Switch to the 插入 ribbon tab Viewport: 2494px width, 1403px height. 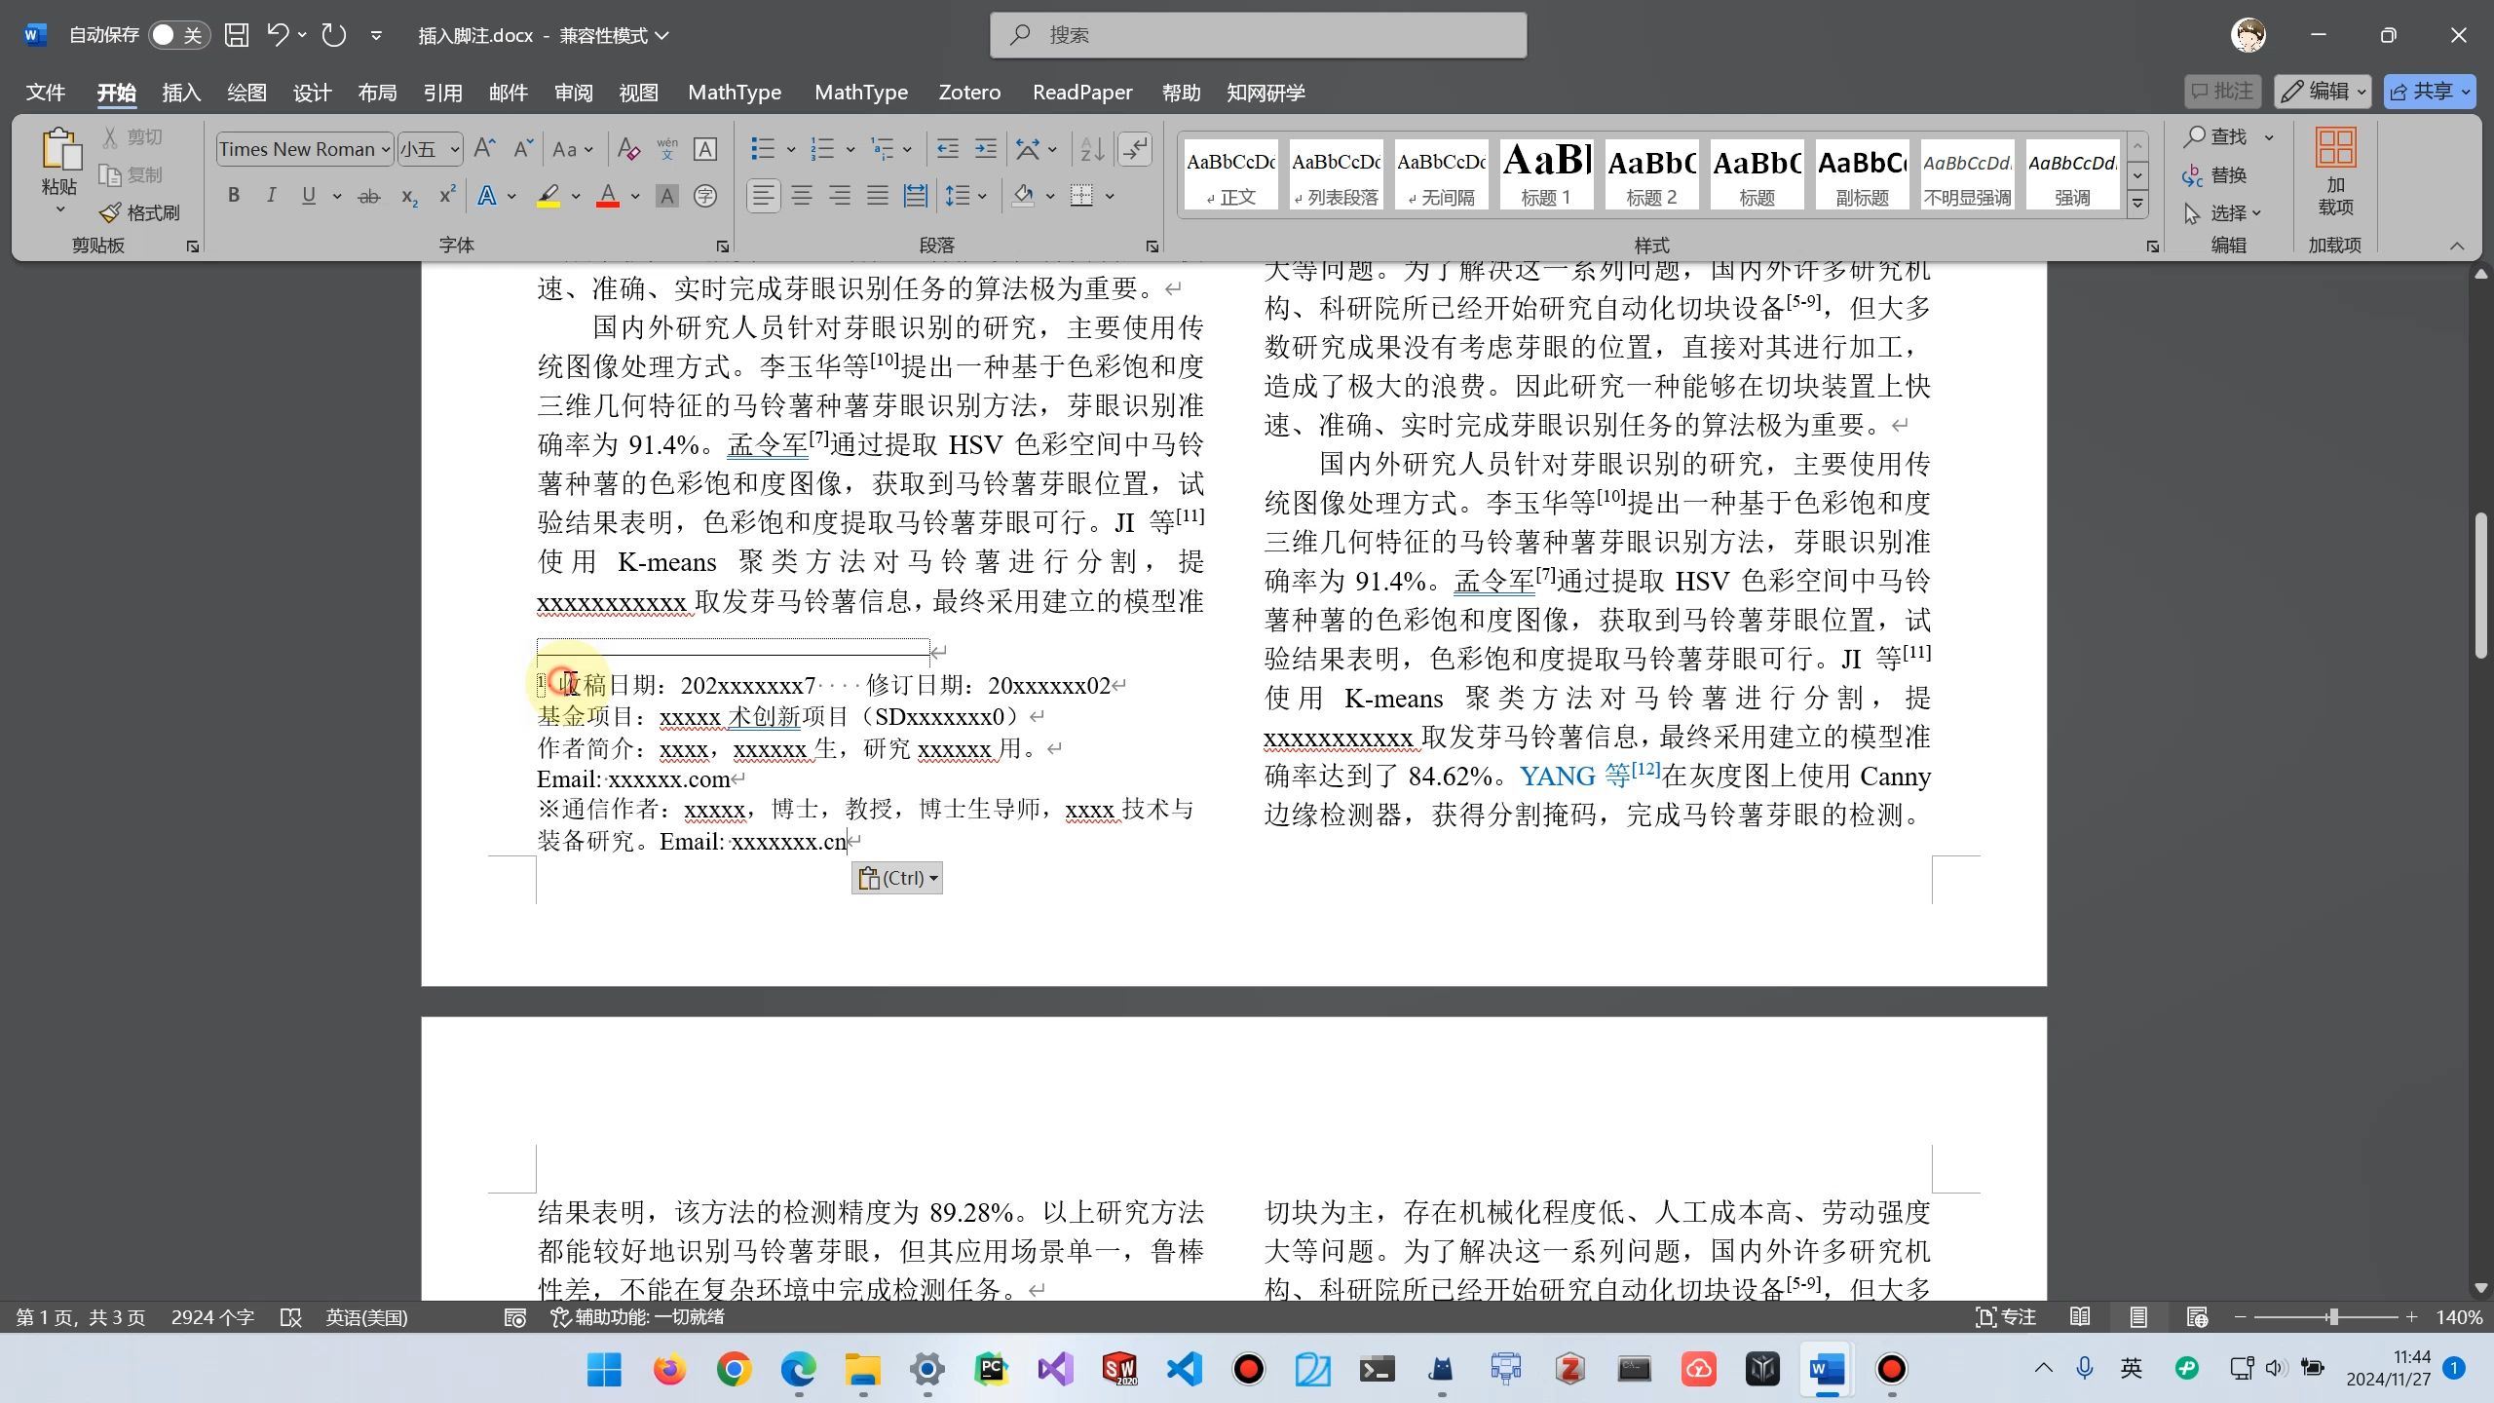[181, 92]
